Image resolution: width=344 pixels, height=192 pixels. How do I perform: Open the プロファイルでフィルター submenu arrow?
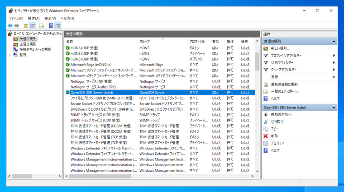coord(334,56)
